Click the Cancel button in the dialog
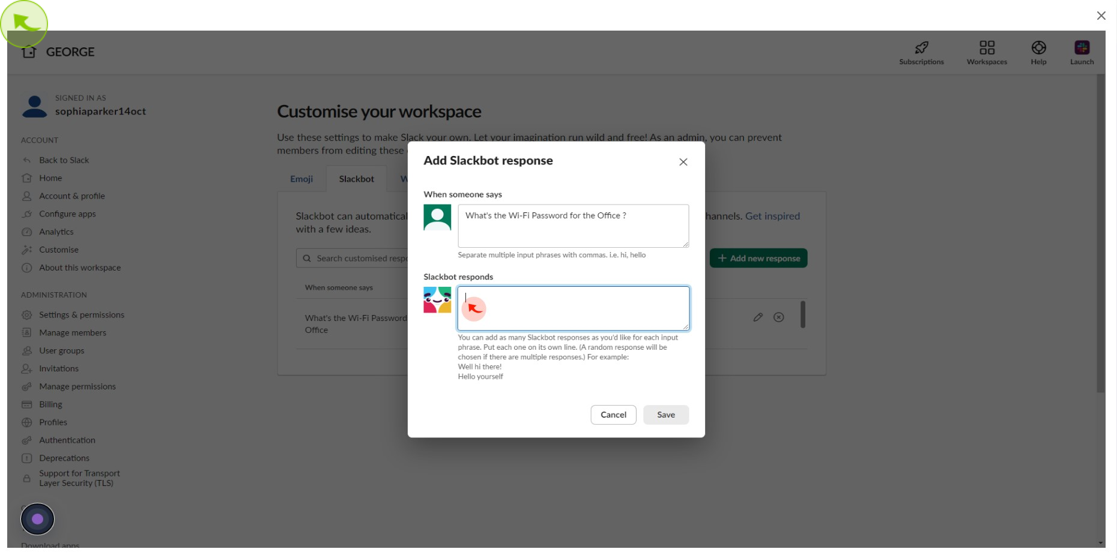Viewport: 1117px width, 558px height. tap(613, 415)
